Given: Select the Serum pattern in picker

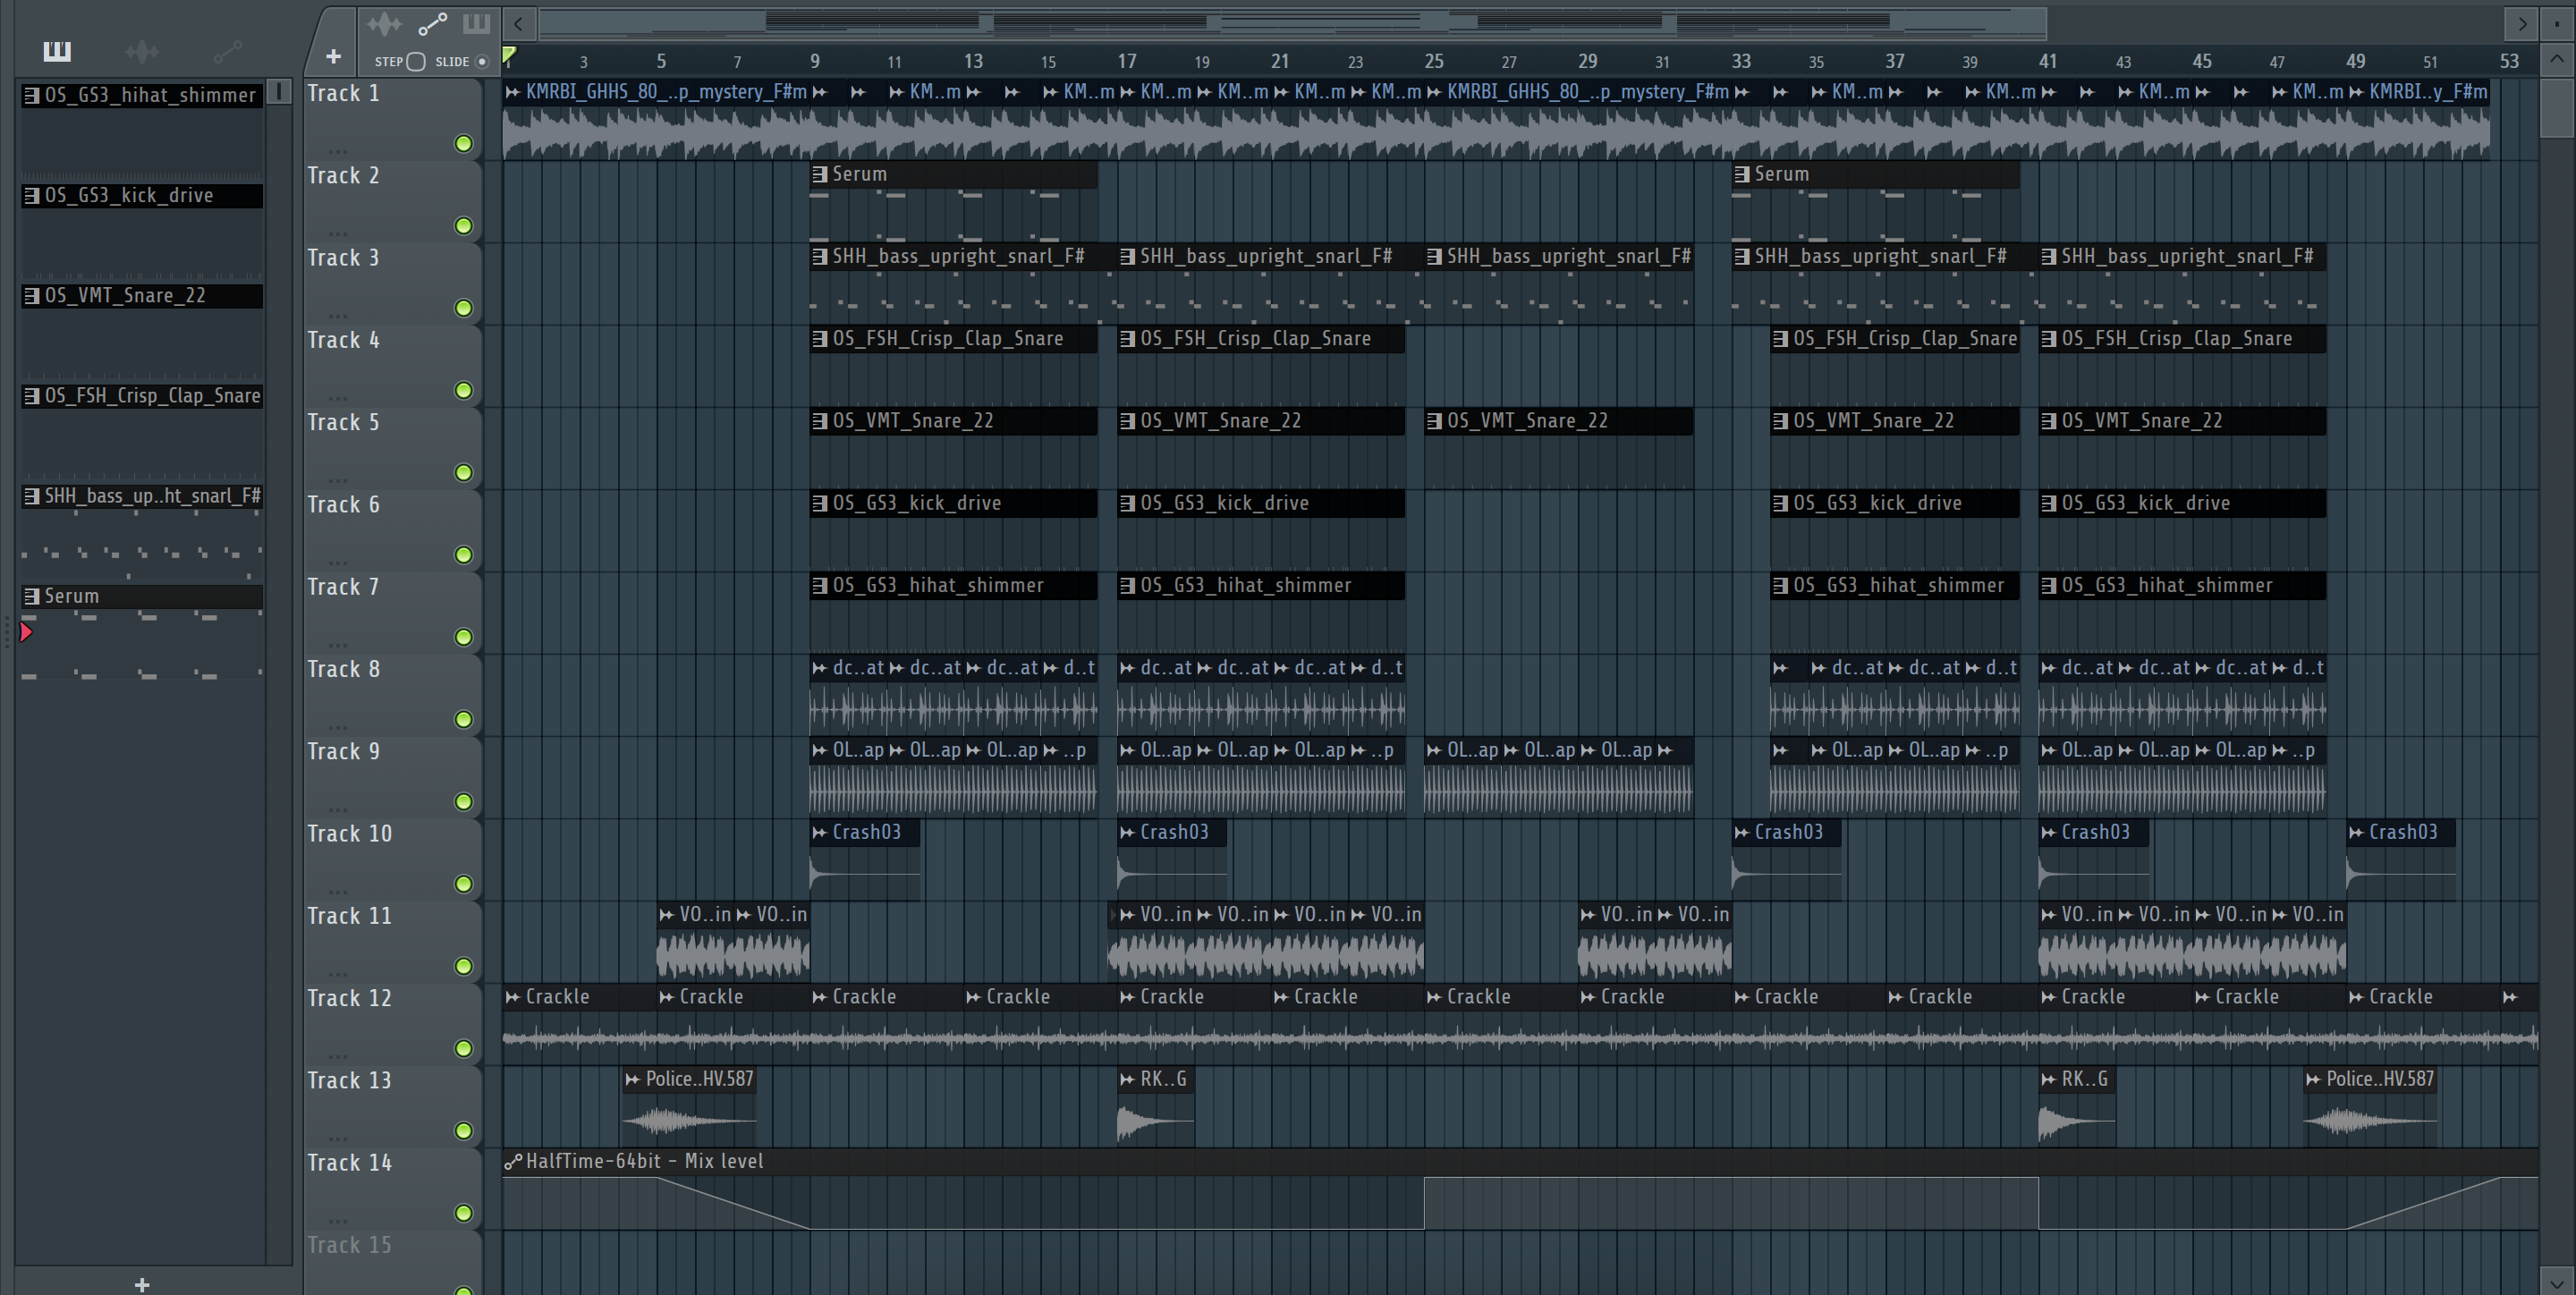Looking at the screenshot, I should click(x=142, y=595).
